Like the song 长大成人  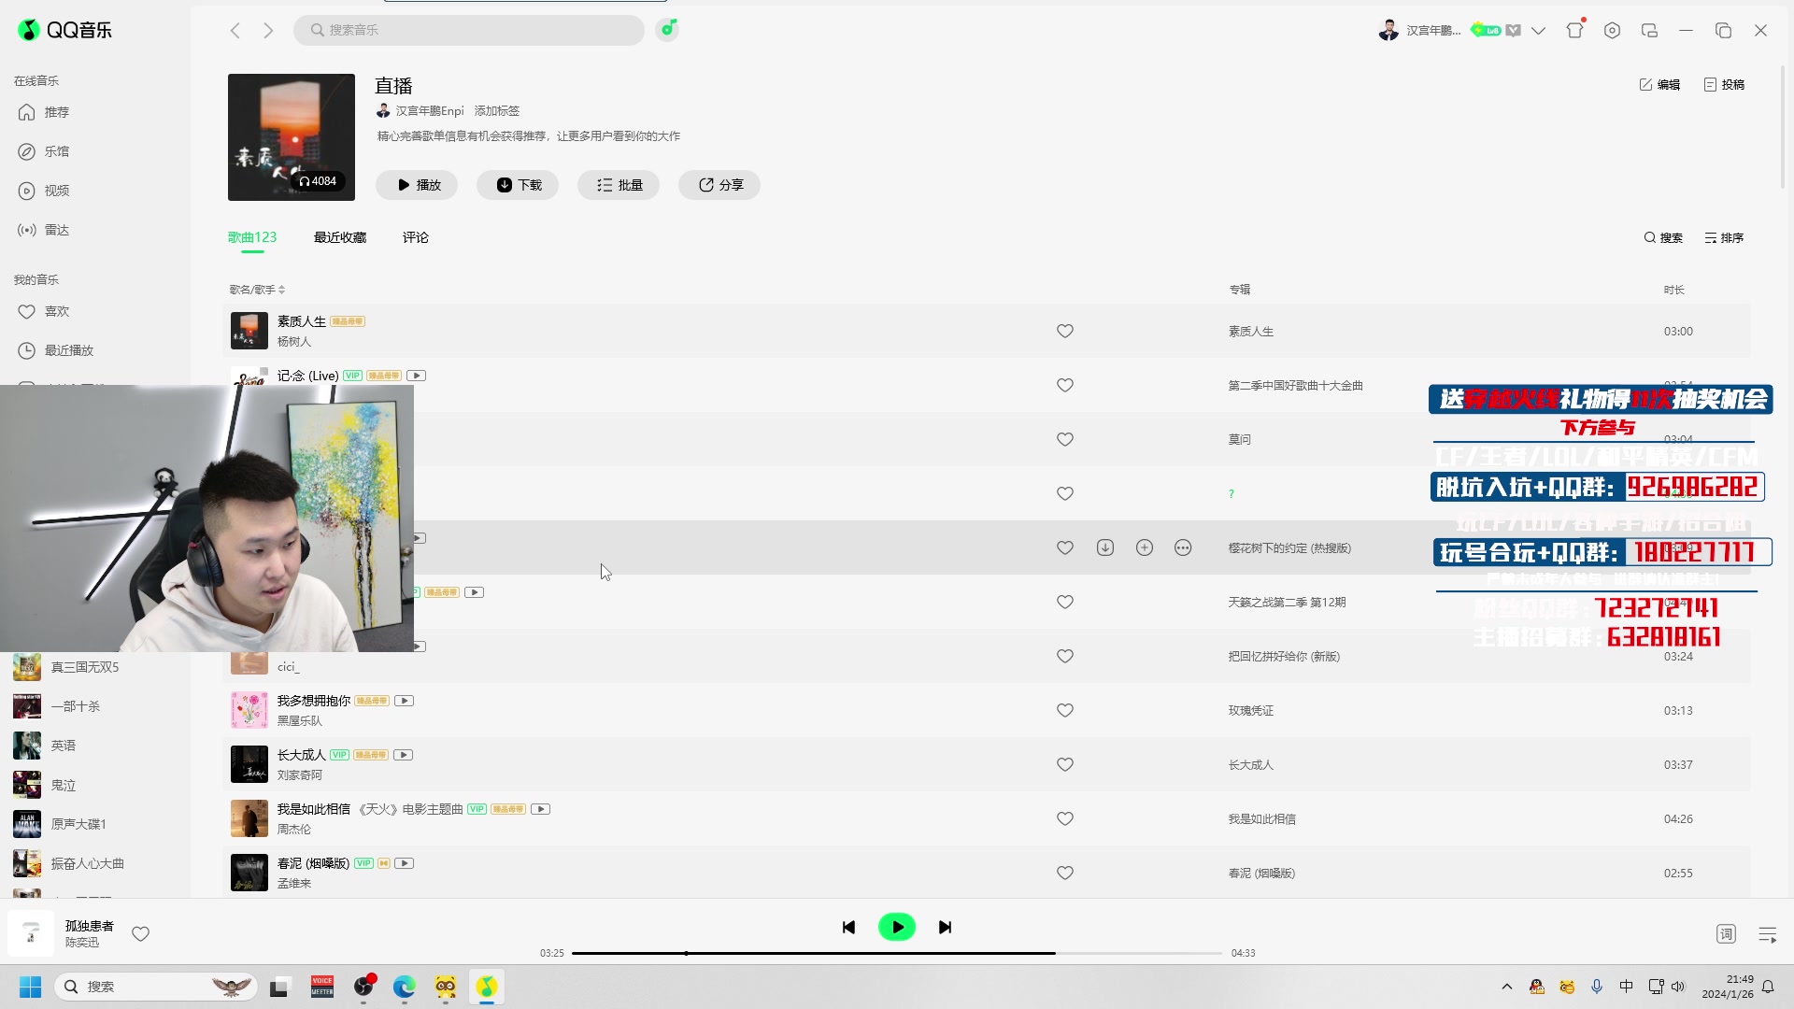1065,764
